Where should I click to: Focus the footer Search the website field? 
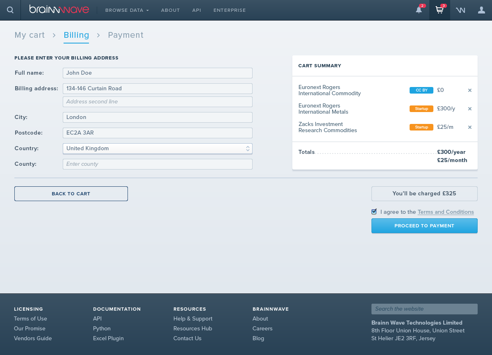(424, 309)
